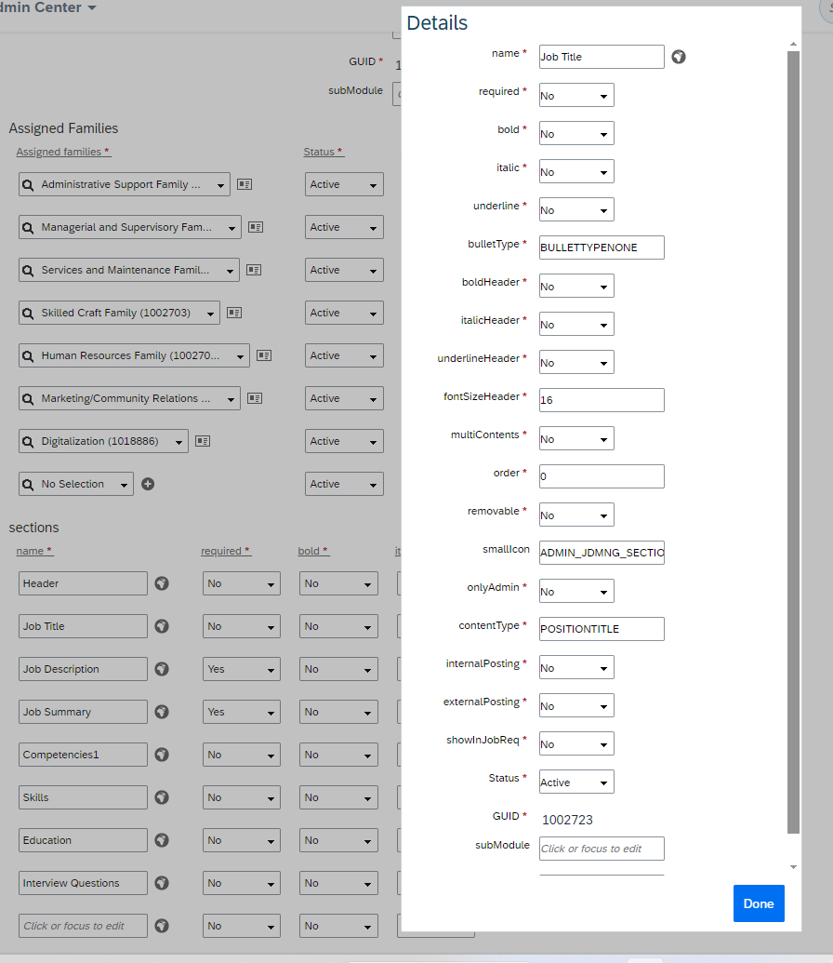Click search icon in No Selection family field
This screenshot has width=833, height=963.
[x=28, y=485]
